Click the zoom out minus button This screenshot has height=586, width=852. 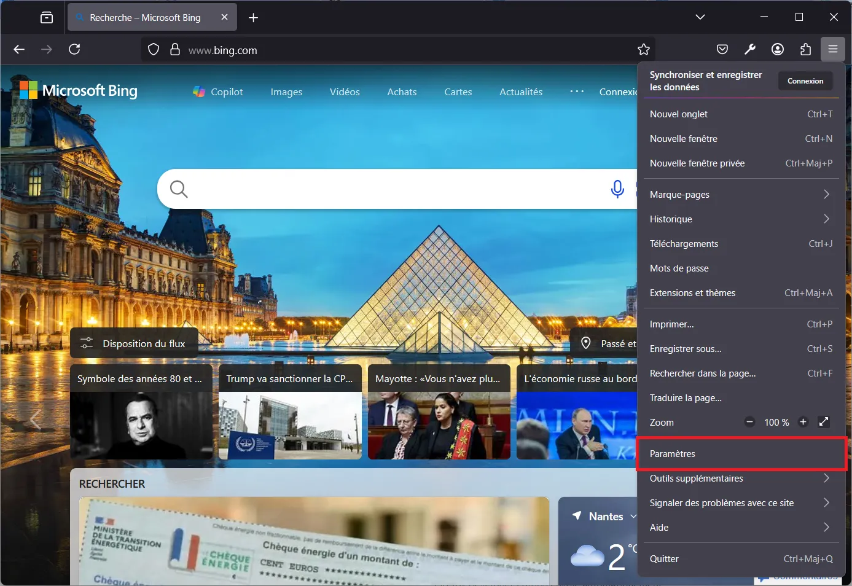coord(749,422)
